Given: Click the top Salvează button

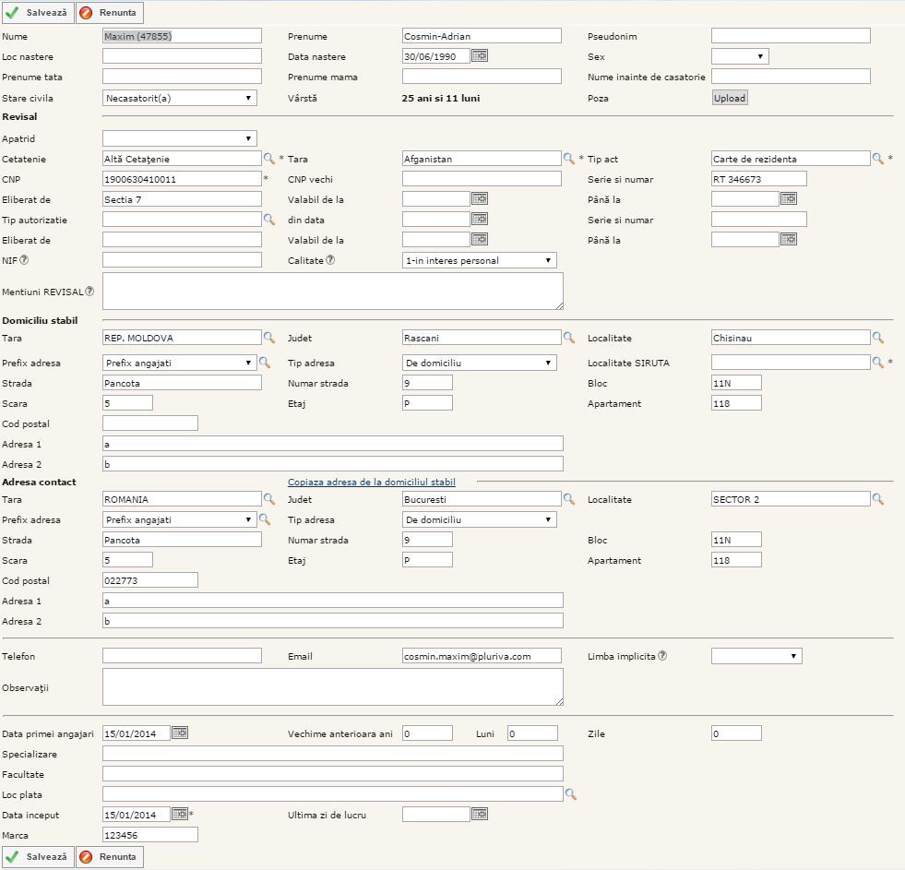Looking at the screenshot, I should (37, 13).
